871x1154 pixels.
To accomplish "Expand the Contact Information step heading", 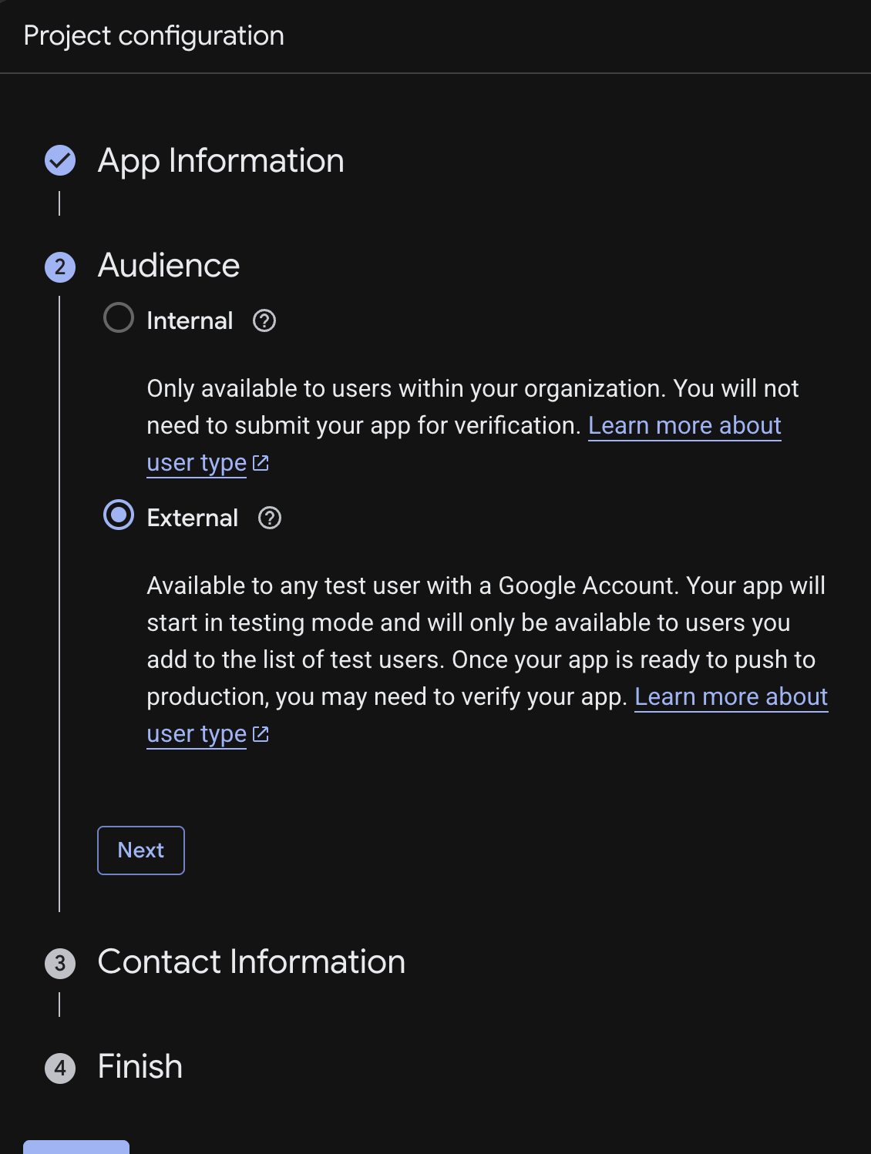I will 251,961.
